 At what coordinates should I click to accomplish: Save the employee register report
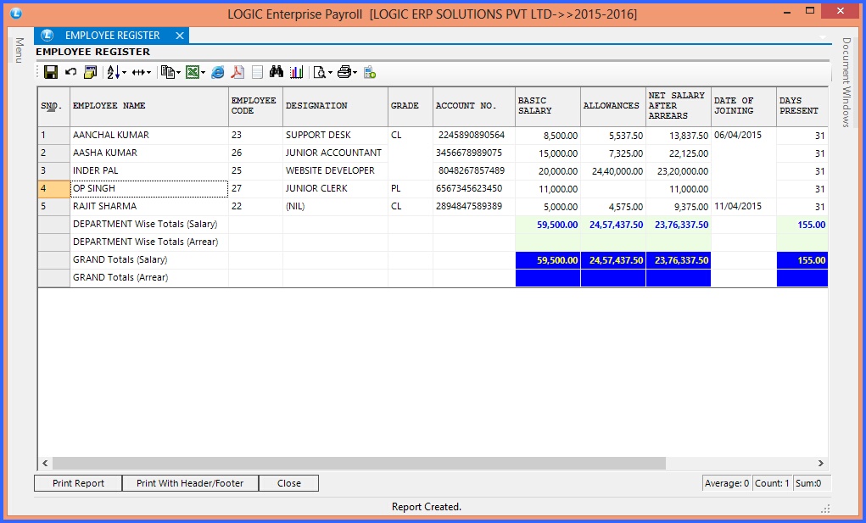[49, 72]
